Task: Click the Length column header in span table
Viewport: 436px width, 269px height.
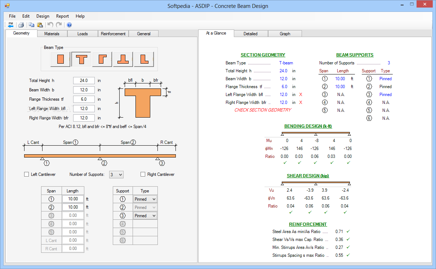Action: pyautogui.click(x=72, y=191)
